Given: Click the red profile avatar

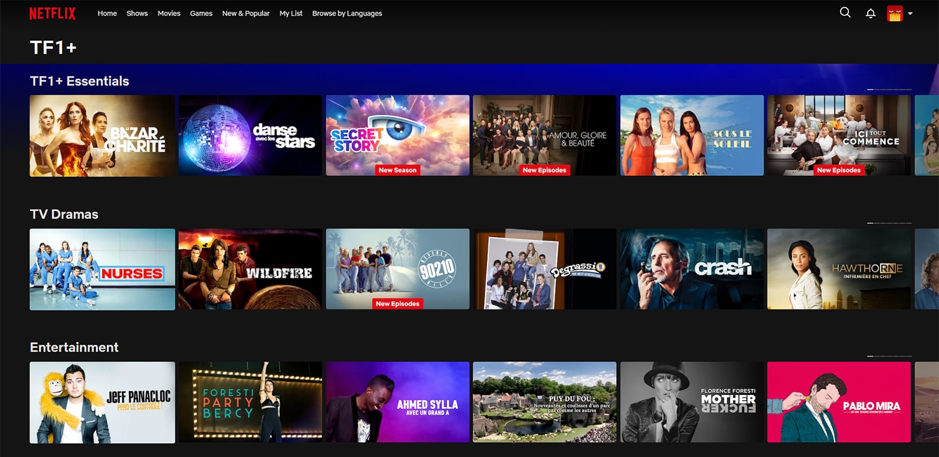Looking at the screenshot, I should pyautogui.click(x=895, y=13).
